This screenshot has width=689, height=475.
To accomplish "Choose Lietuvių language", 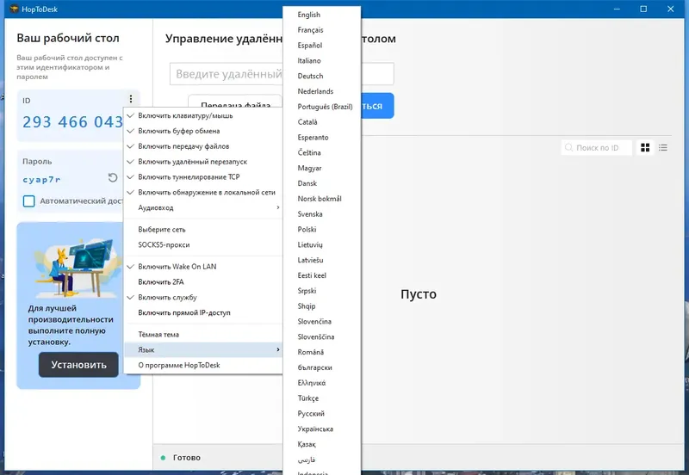I will (321, 245).
